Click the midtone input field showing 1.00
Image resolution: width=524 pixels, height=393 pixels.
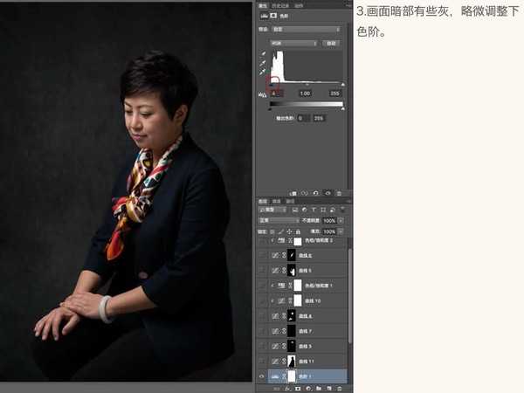305,93
